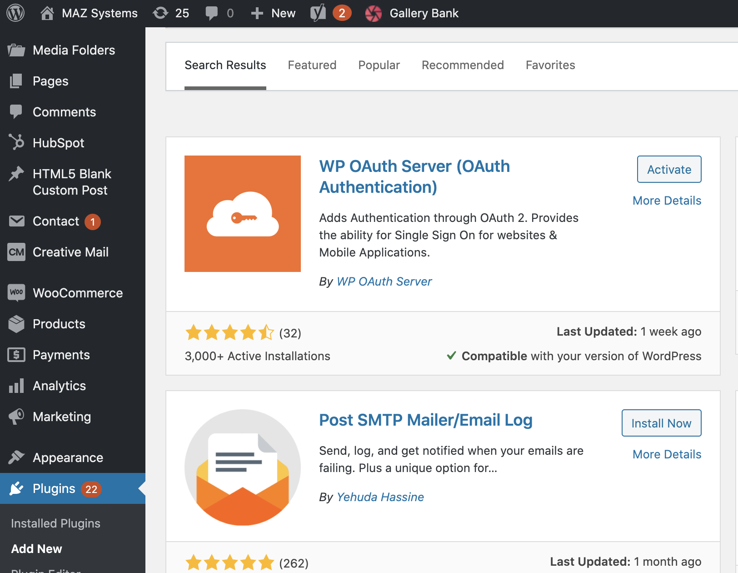Click the Appearance paintbrush icon
The image size is (738, 573).
click(x=16, y=457)
